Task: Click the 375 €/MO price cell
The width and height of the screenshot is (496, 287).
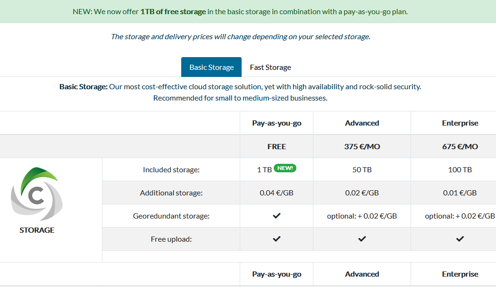Action: click(x=362, y=146)
